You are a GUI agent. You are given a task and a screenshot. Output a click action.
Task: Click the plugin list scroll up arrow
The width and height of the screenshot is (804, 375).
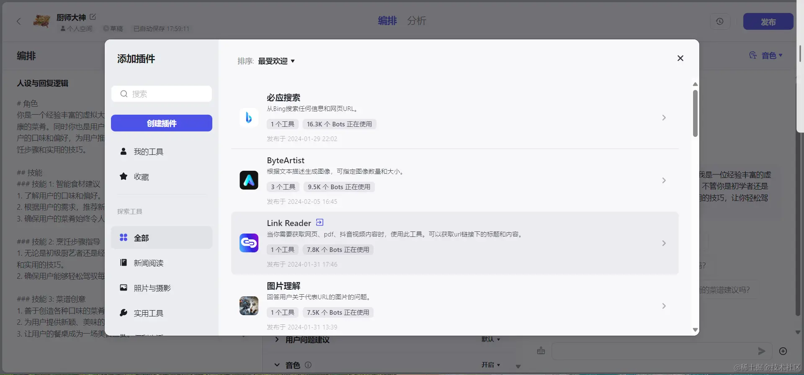click(x=695, y=84)
